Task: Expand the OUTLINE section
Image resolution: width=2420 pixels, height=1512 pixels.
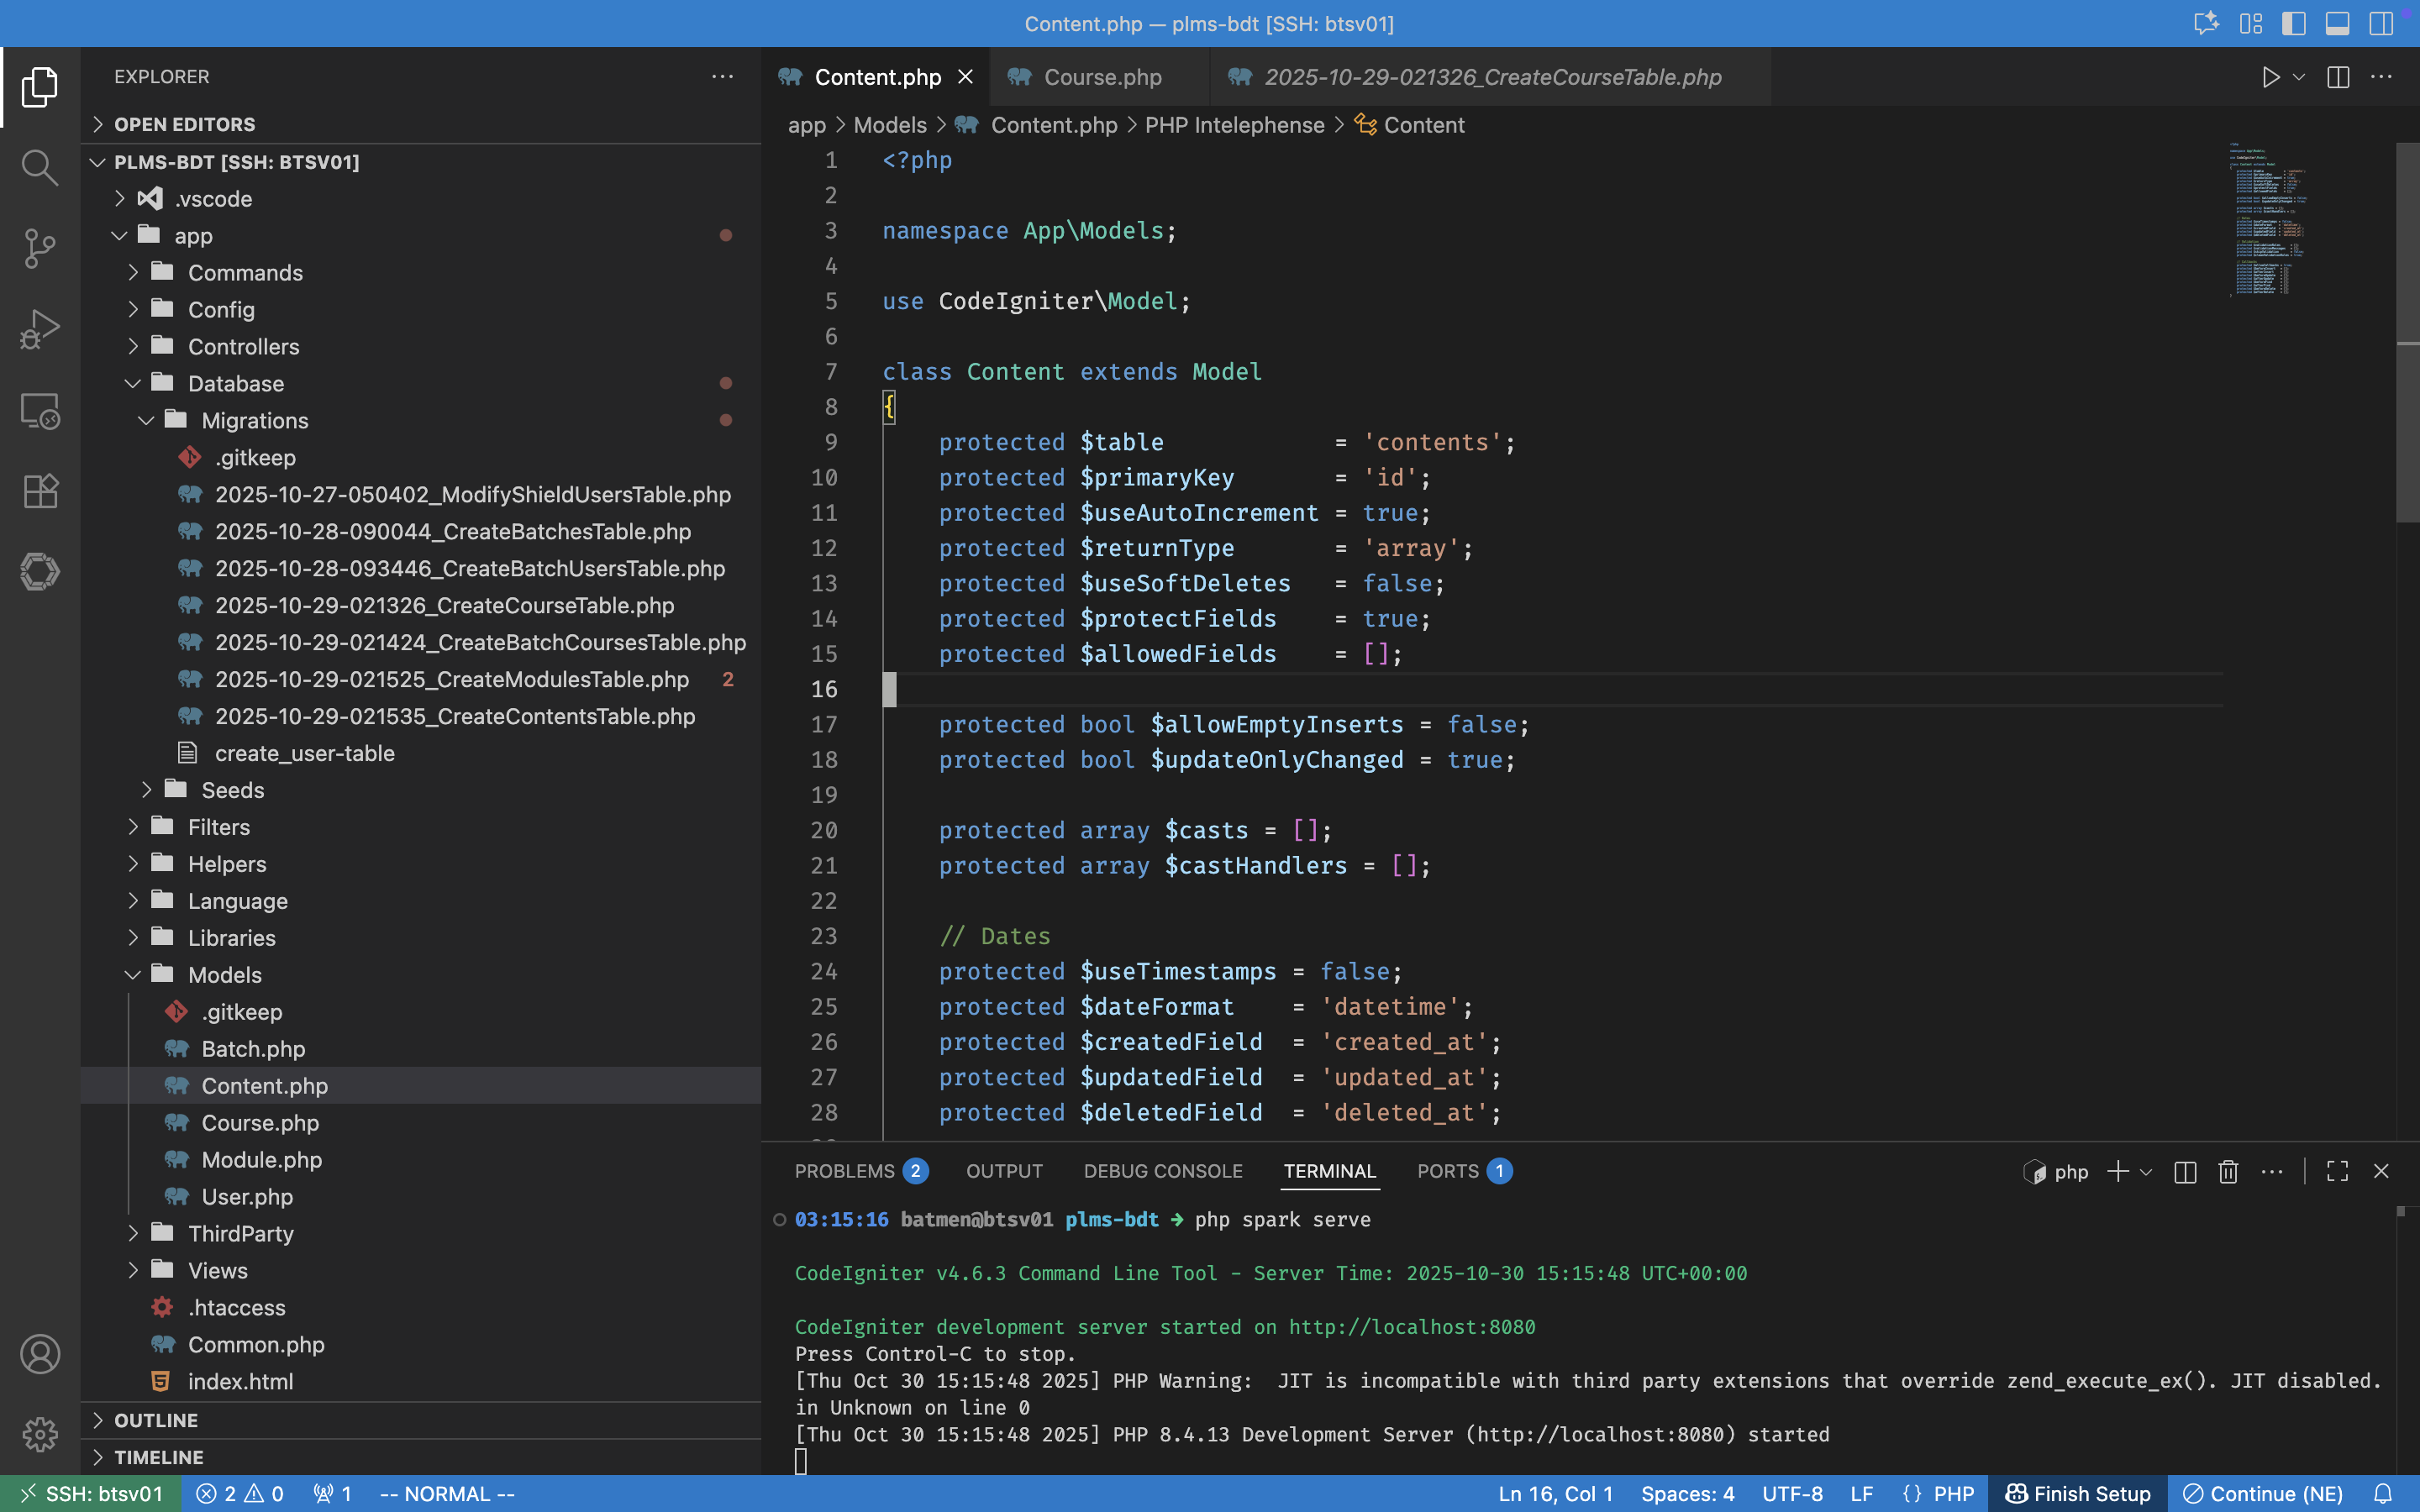Action: click(156, 1420)
